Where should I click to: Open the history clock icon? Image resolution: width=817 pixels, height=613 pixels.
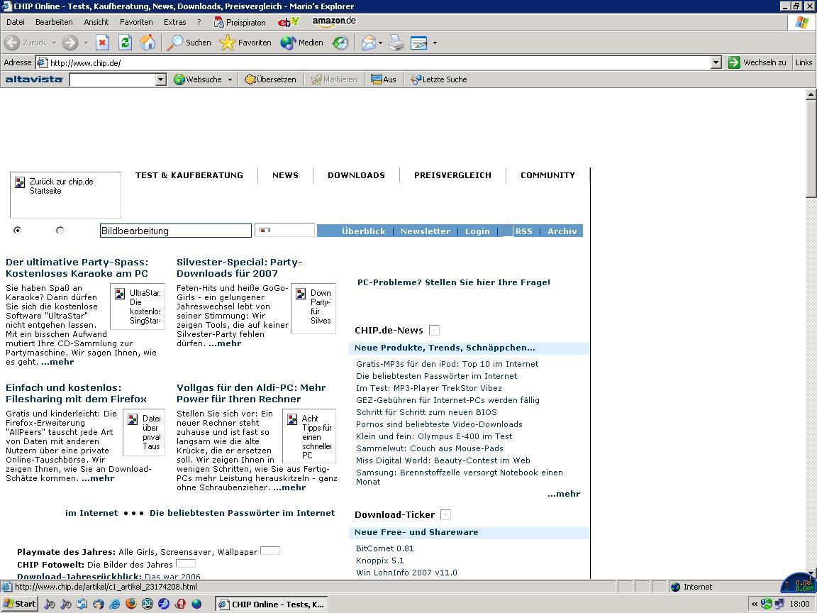tap(340, 43)
